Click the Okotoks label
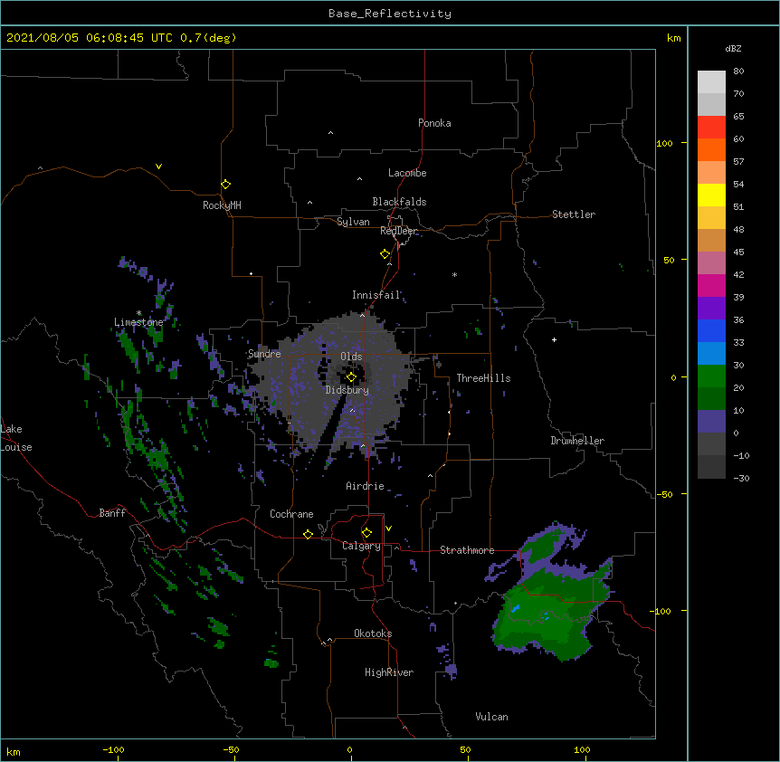This screenshot has width=780, height=762. pyautogui.click(x=373, y=633)
